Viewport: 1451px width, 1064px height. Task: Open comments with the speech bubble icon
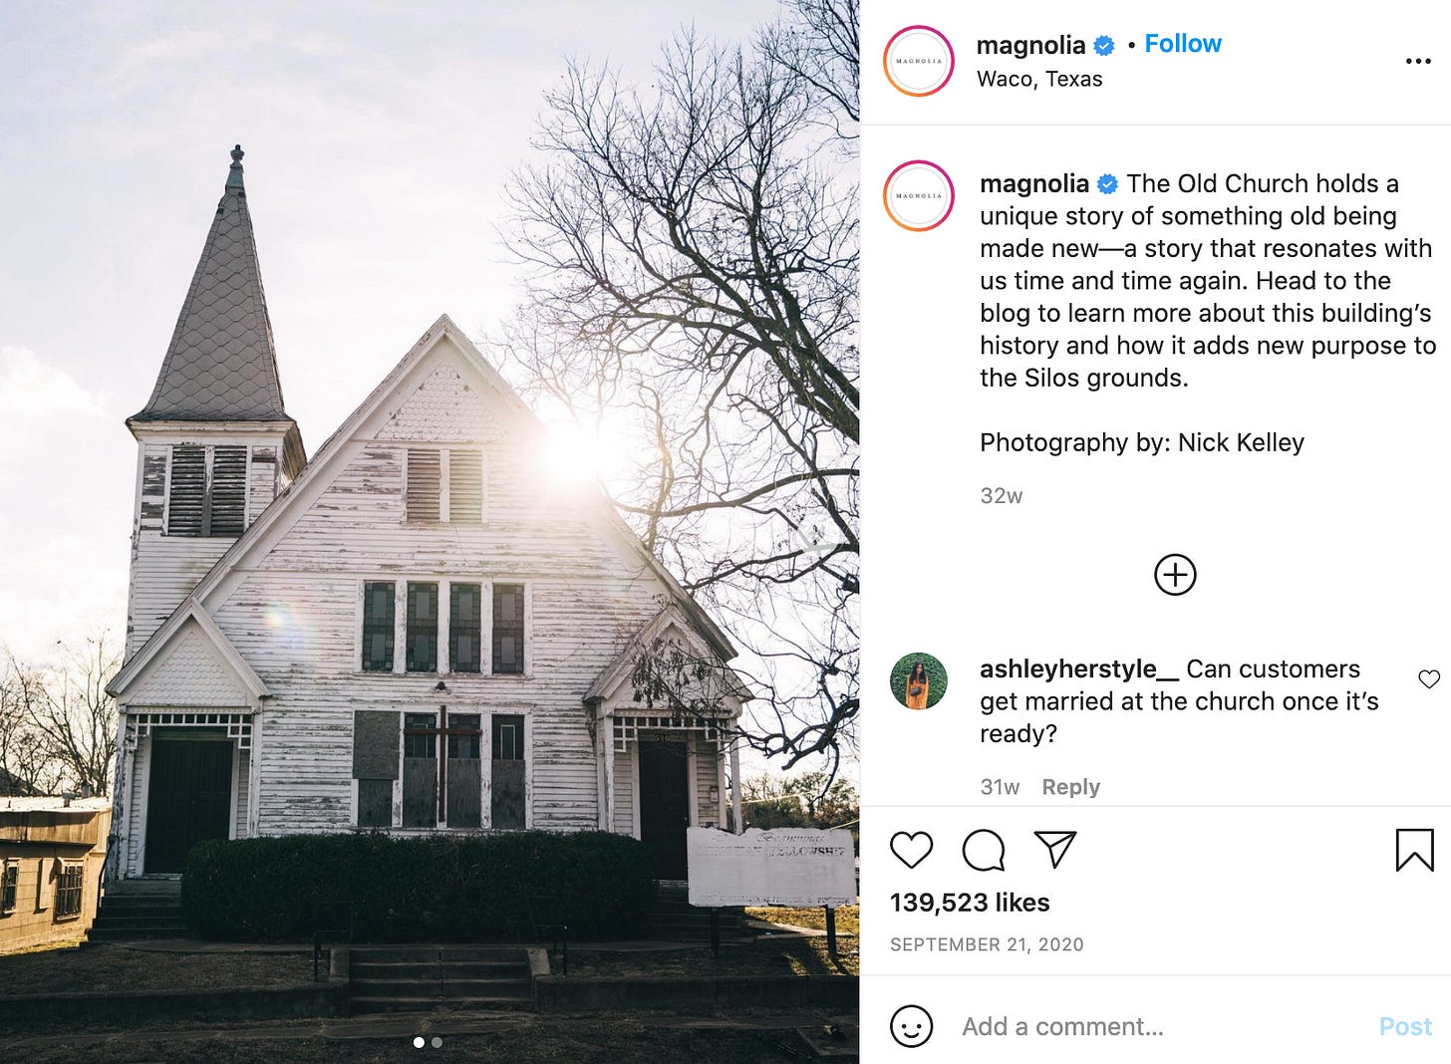click(983, 850)
